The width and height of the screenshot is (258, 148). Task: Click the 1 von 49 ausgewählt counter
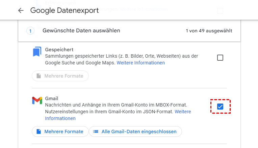click(x=209, y=31)
